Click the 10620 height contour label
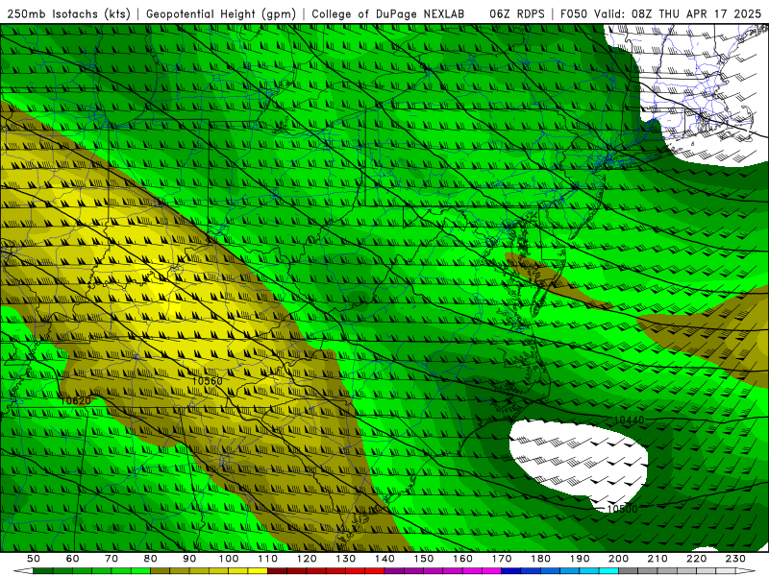This screenshot has width=769, height=576. [x=76, y=400]
